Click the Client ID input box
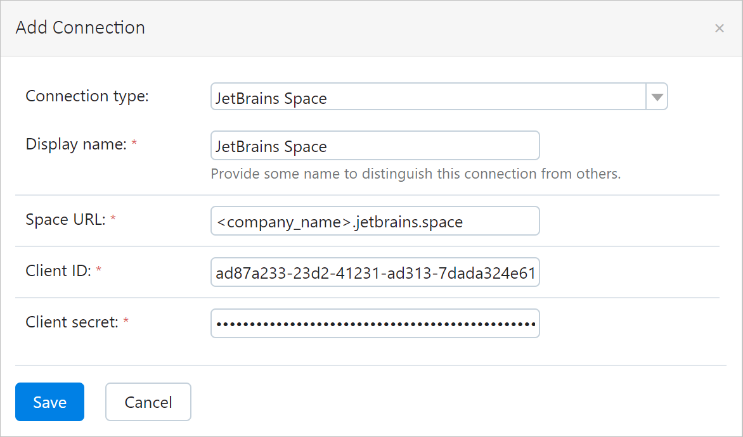 (x=375, y=272)
